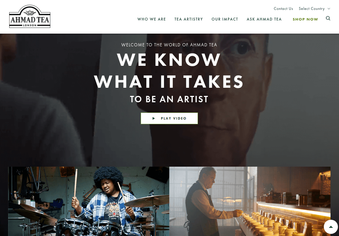This screenshot has width=339, height=236.
Task: Open the Who We Are menu
Action: pos(152,19)
